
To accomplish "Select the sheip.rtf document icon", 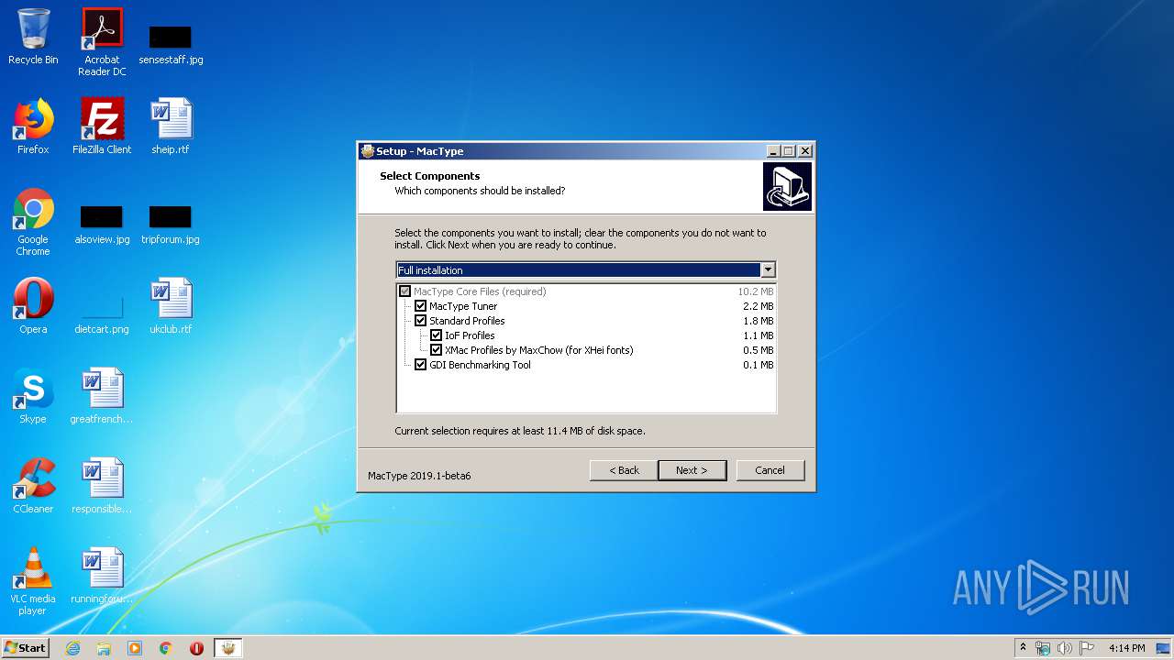I will click(x=171, y=126).
